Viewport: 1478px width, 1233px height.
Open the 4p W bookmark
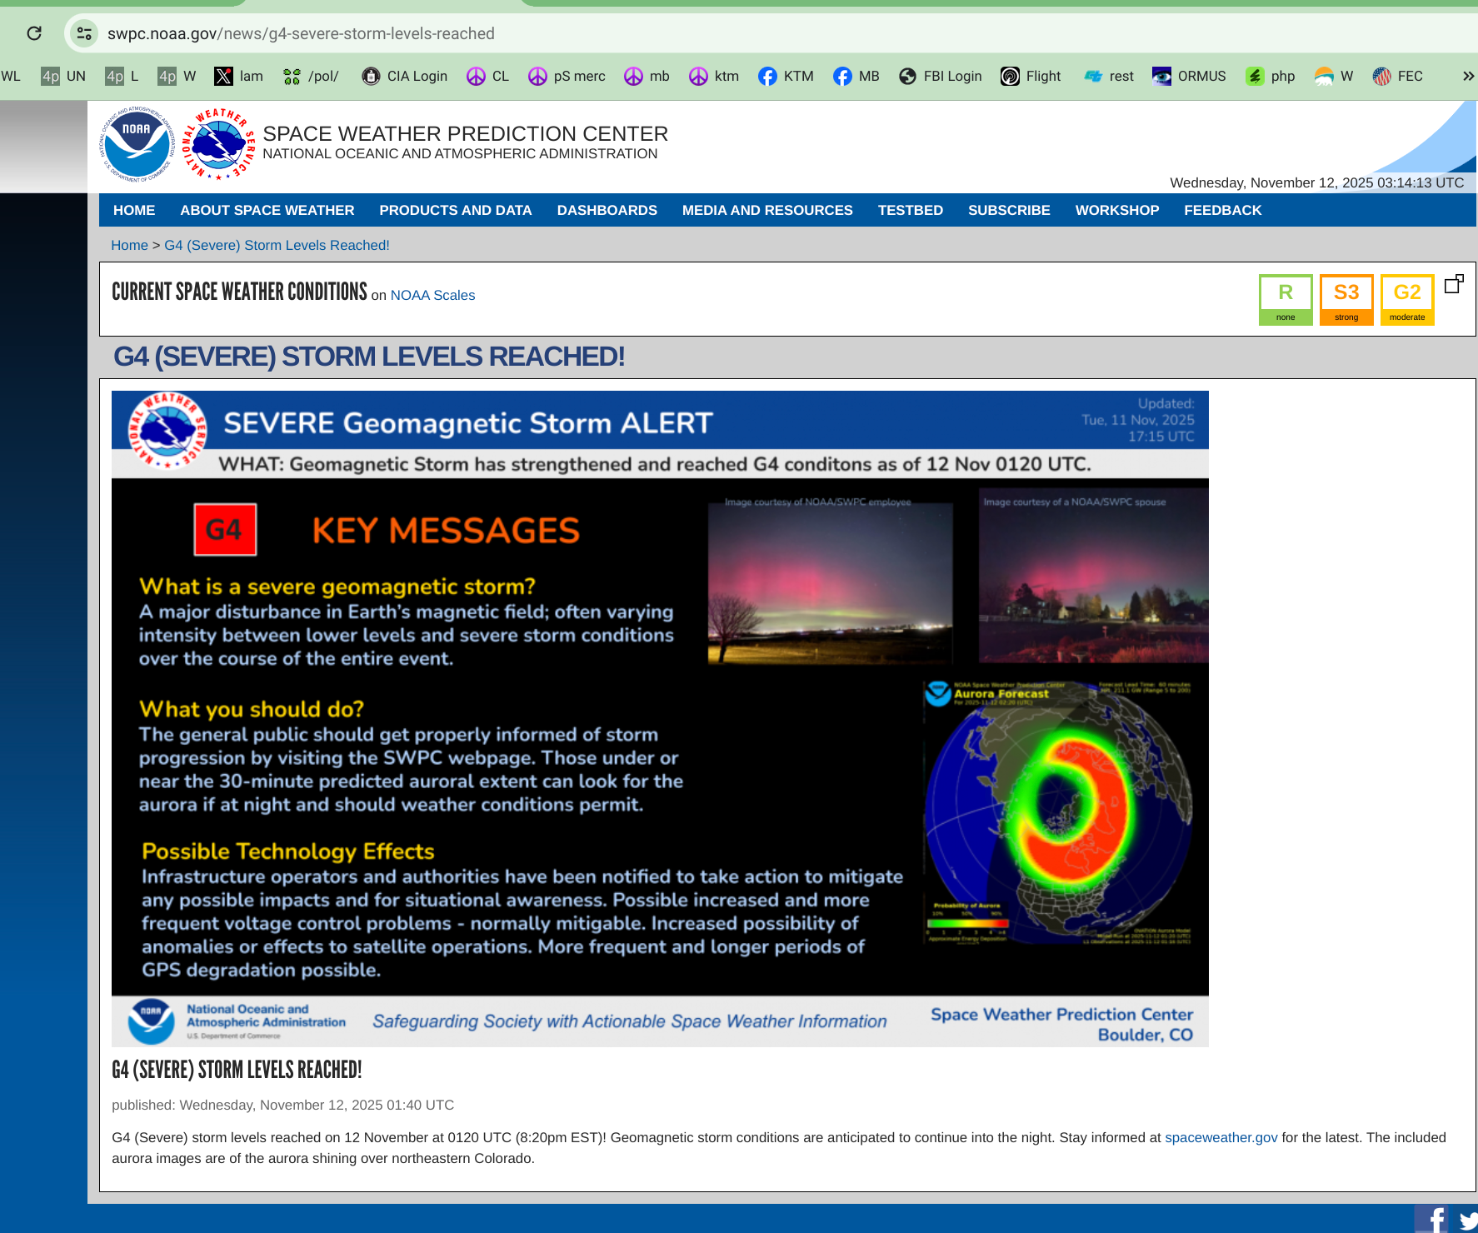pyautogui.click(x=177, y=77)
